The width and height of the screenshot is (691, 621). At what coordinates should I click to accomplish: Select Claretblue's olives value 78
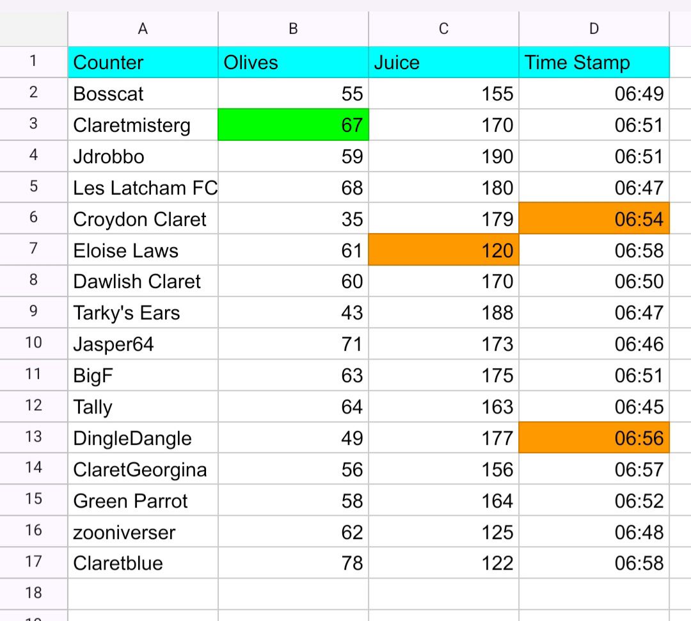(x=293, y=563)
